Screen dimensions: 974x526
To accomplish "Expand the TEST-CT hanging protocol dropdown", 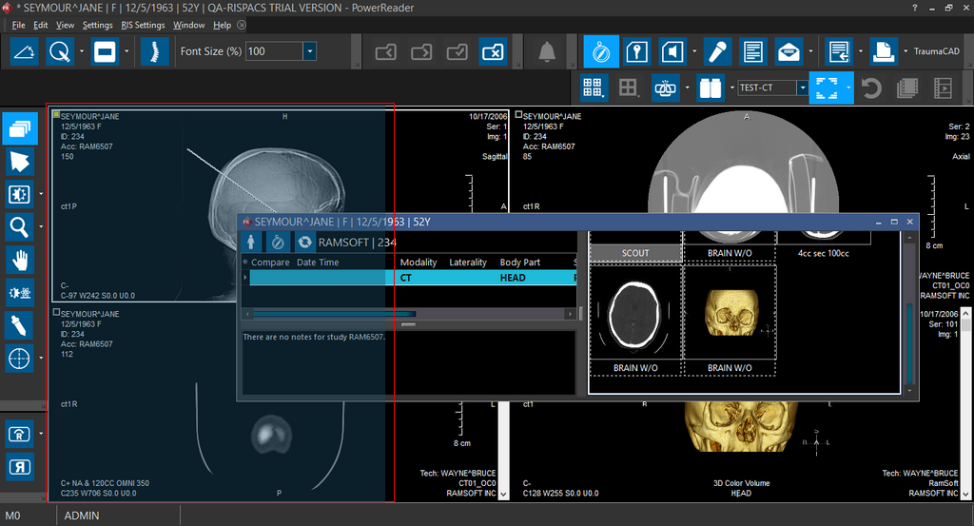I will click(x=802, y=88).
